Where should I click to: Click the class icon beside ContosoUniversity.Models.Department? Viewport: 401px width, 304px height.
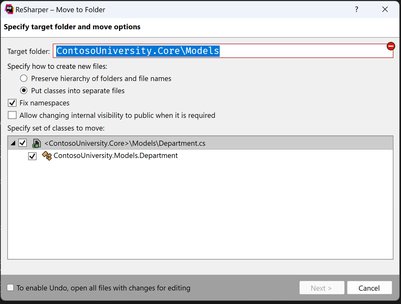coord(47,156)
